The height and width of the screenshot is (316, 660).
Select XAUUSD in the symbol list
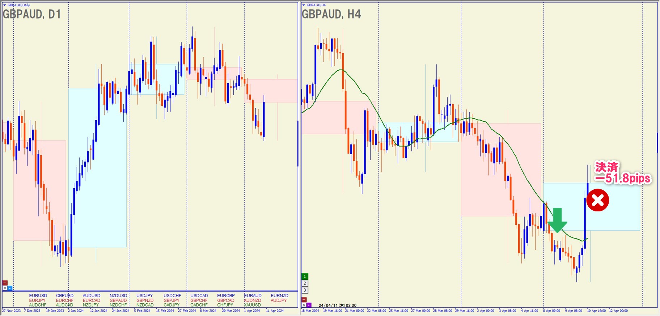point(252,305)
